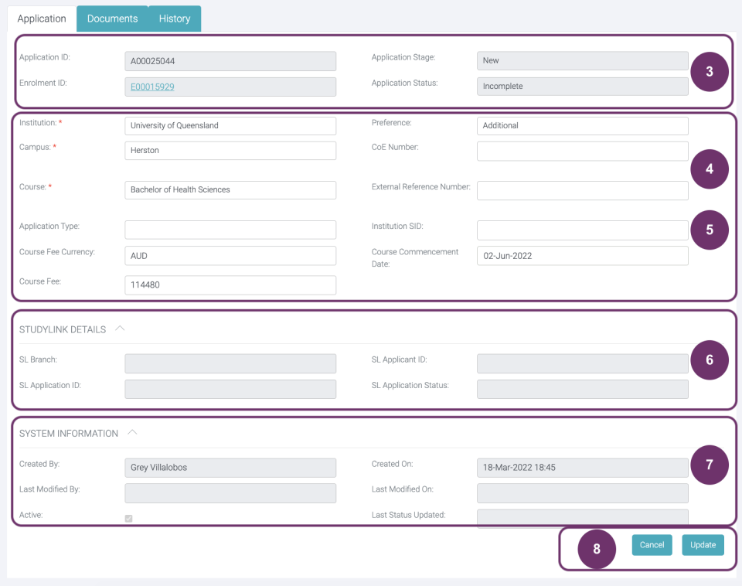
Task: Open enrolment E00015929 link
Action: pyautogui.click(x=151, y=87)
